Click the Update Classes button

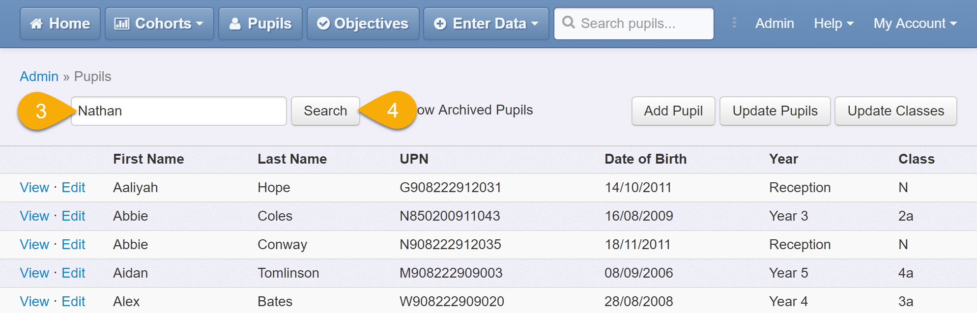click(x=896, y=111)
